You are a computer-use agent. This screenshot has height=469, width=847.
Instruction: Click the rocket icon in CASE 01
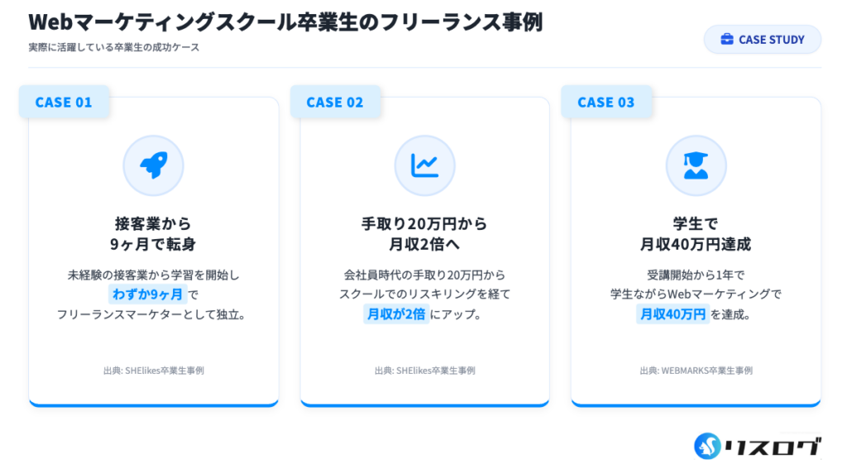(153, 165)
